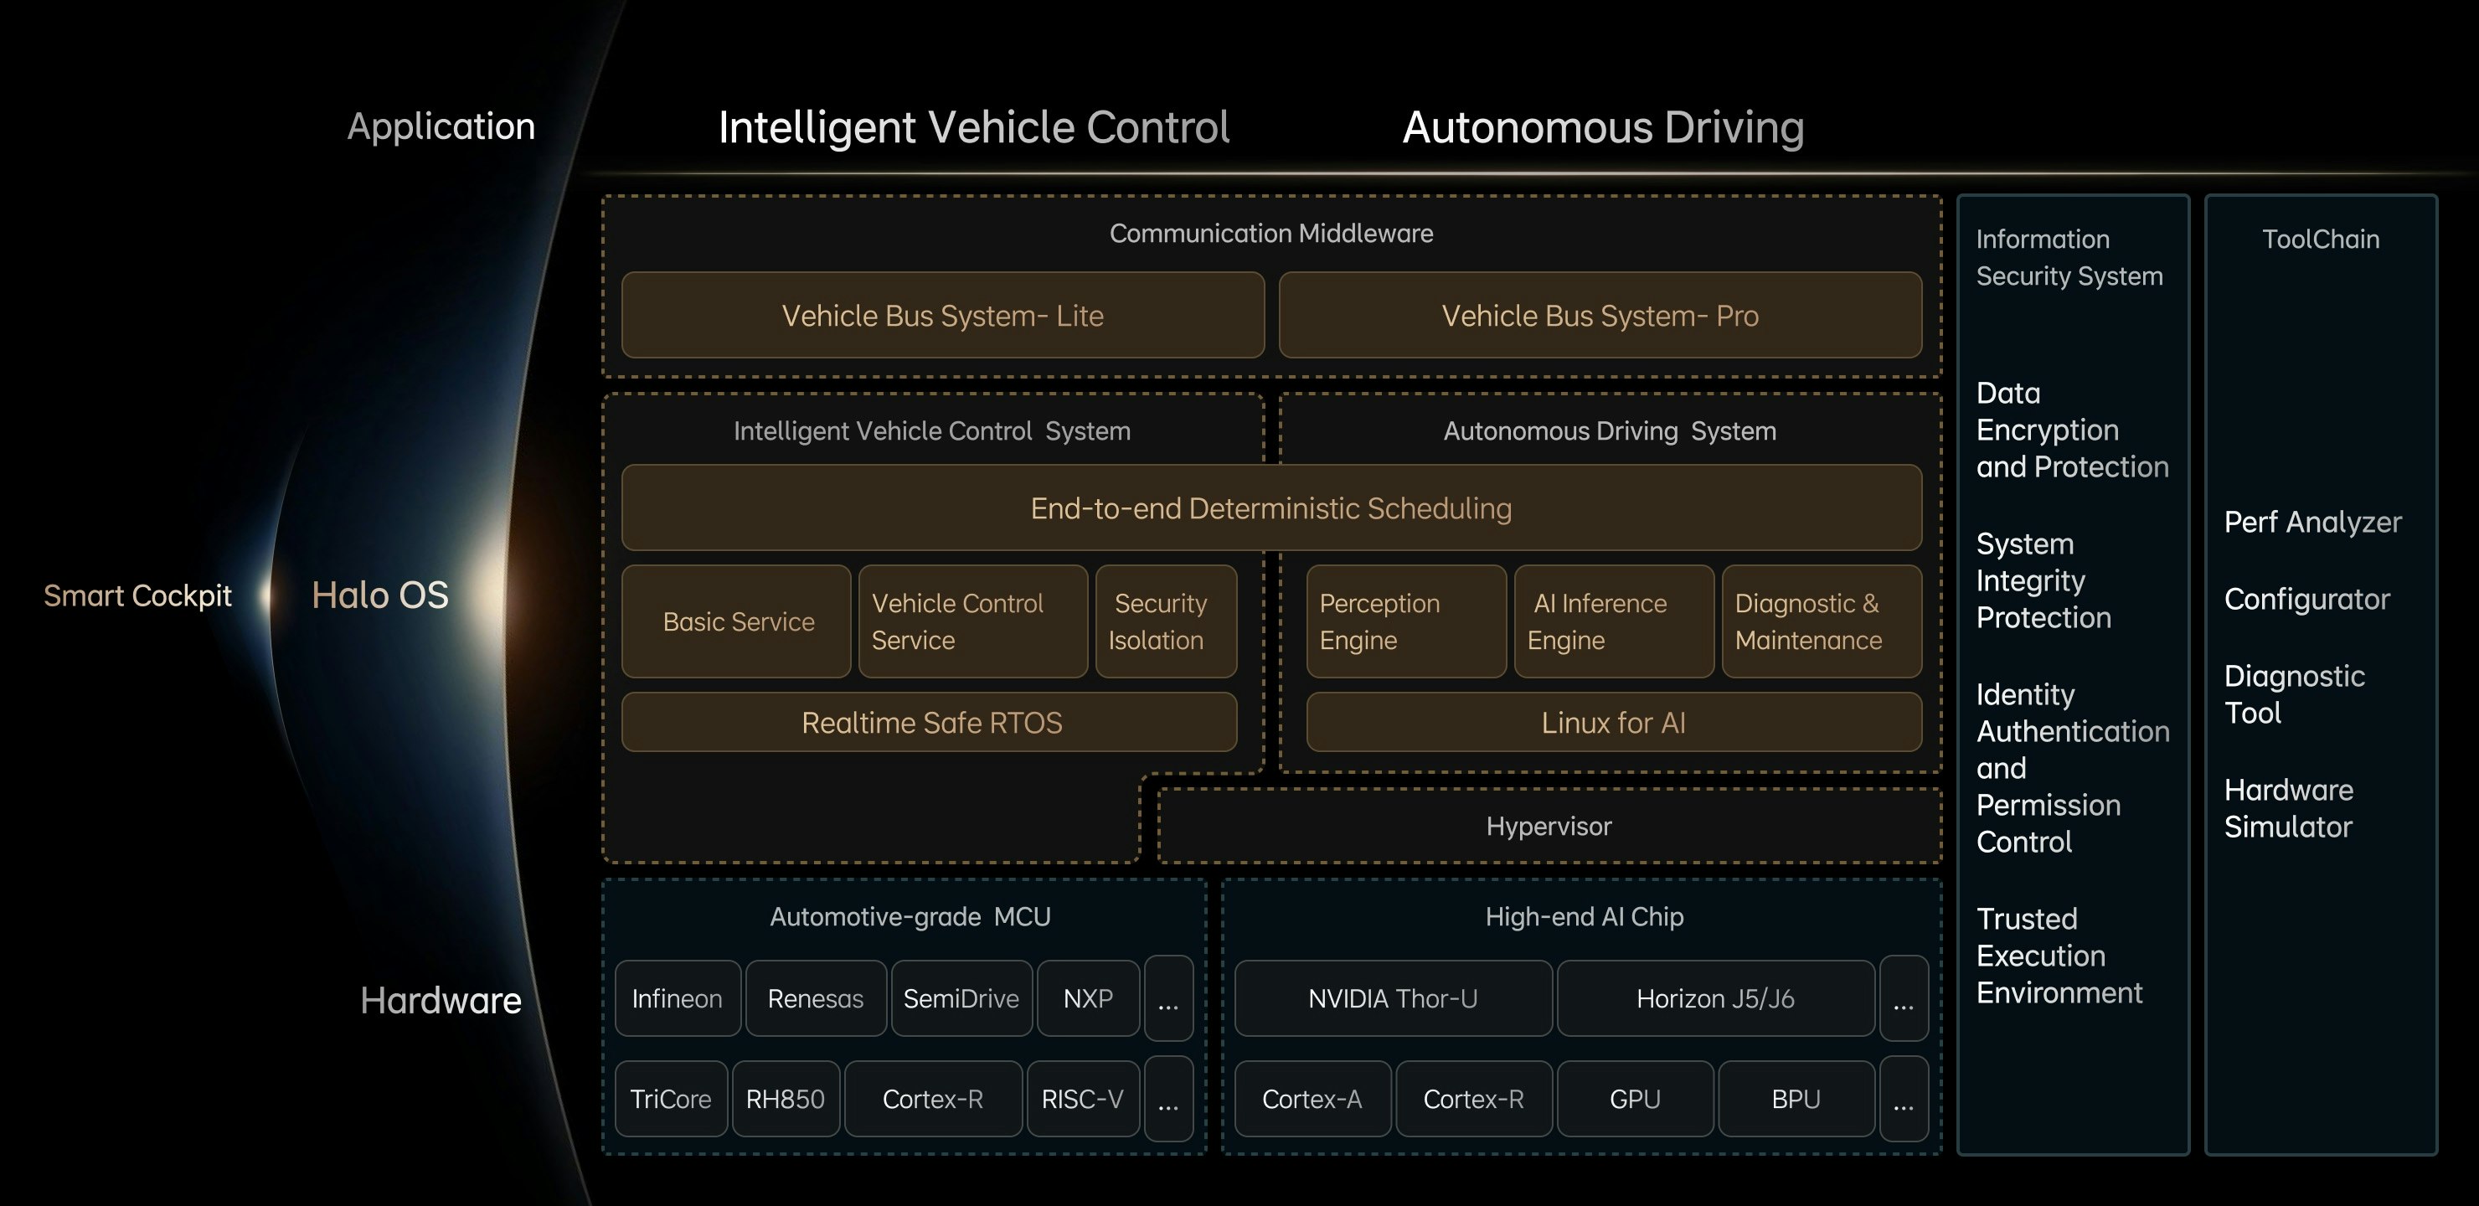Click the Infineon vendor box
Viewport: 2479px width, 1206px height.
point(677,999)
